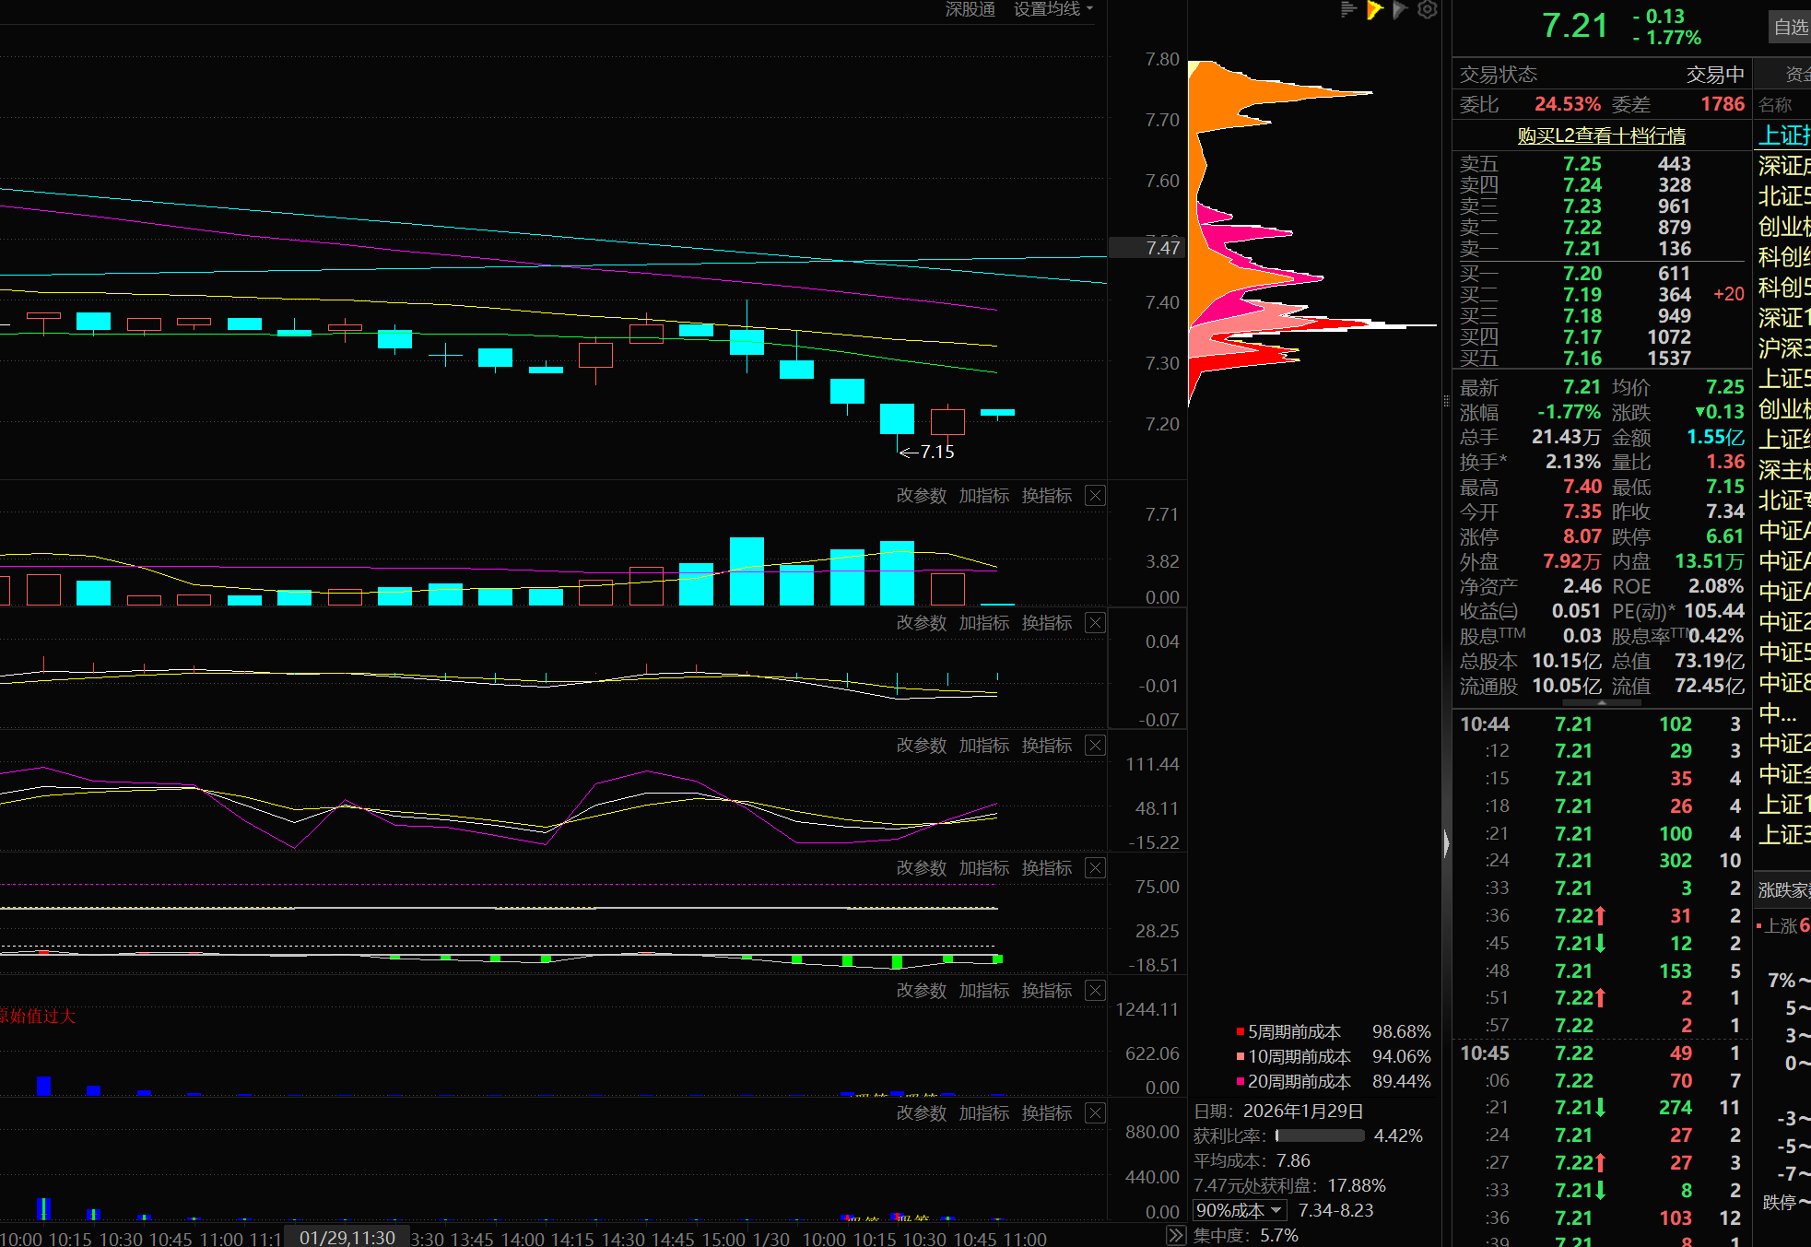
Task: Click the 5周期前成本 red legend swatch
Action: coord(1241,1032)
